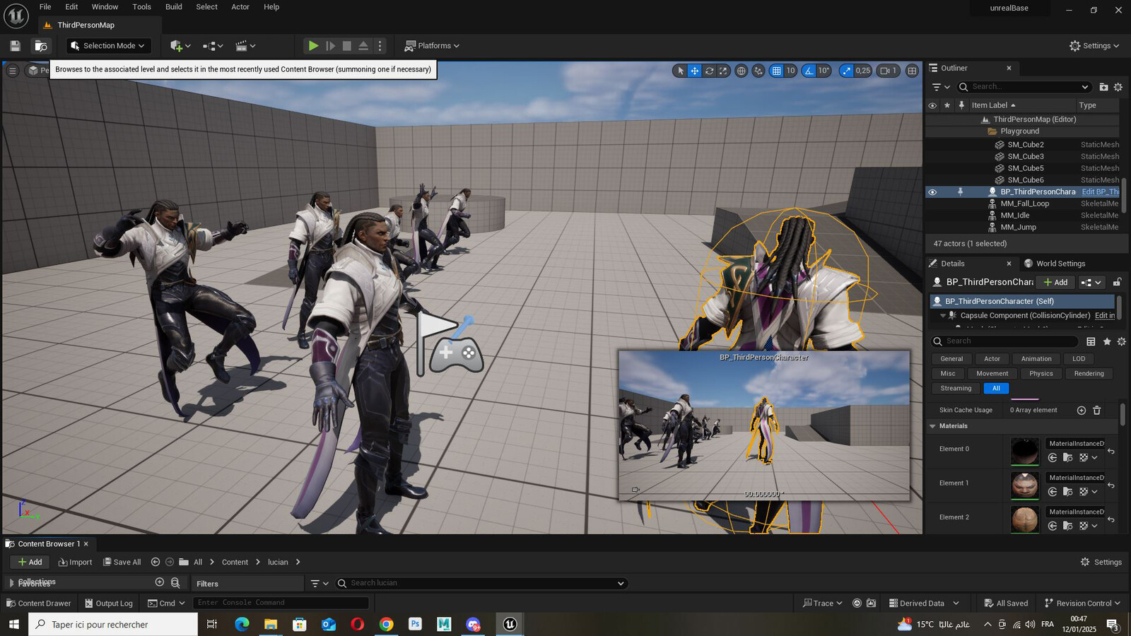
Task: Click Import button in Content Browser
Action: (x=75, y=563)
